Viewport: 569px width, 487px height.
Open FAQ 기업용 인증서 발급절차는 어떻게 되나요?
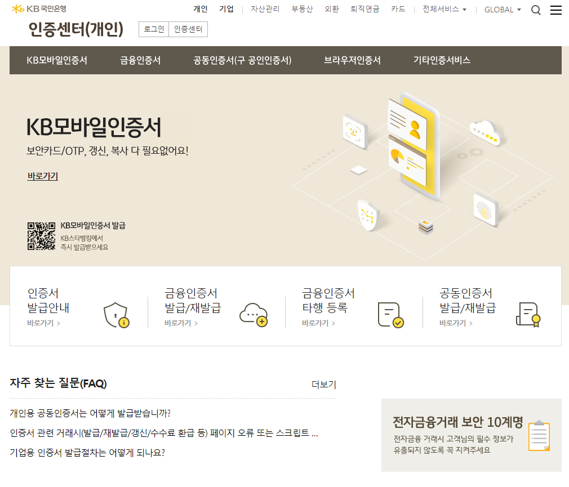coord(87,453)
